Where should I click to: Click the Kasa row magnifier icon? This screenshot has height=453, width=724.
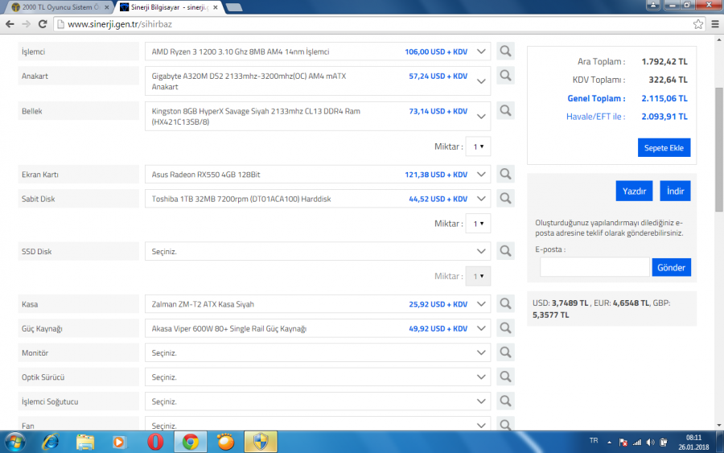pos(506,304)
